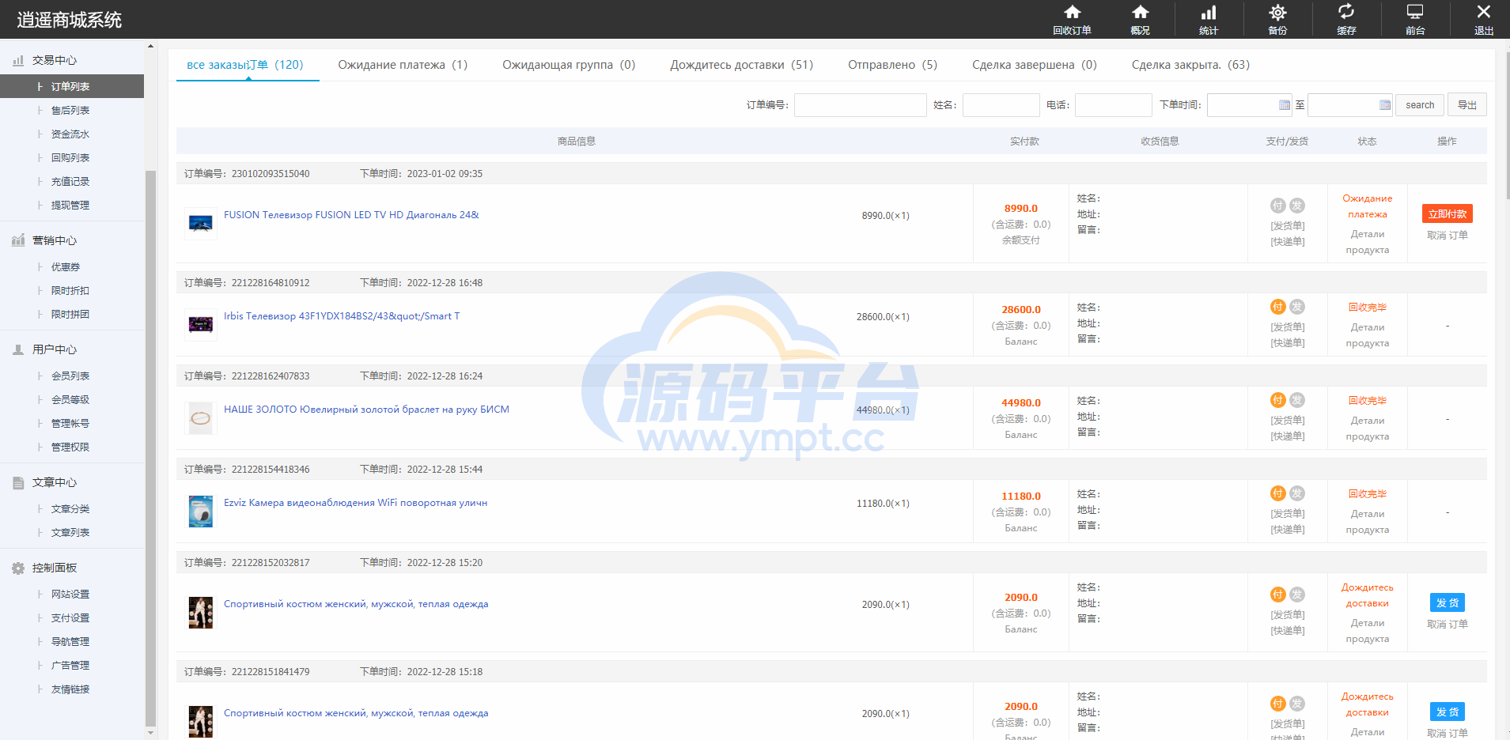Image resolution: width=1510 pixels, height=740 pixels.
Task: Select 优惠券 in sidebar
Action: 66,267
